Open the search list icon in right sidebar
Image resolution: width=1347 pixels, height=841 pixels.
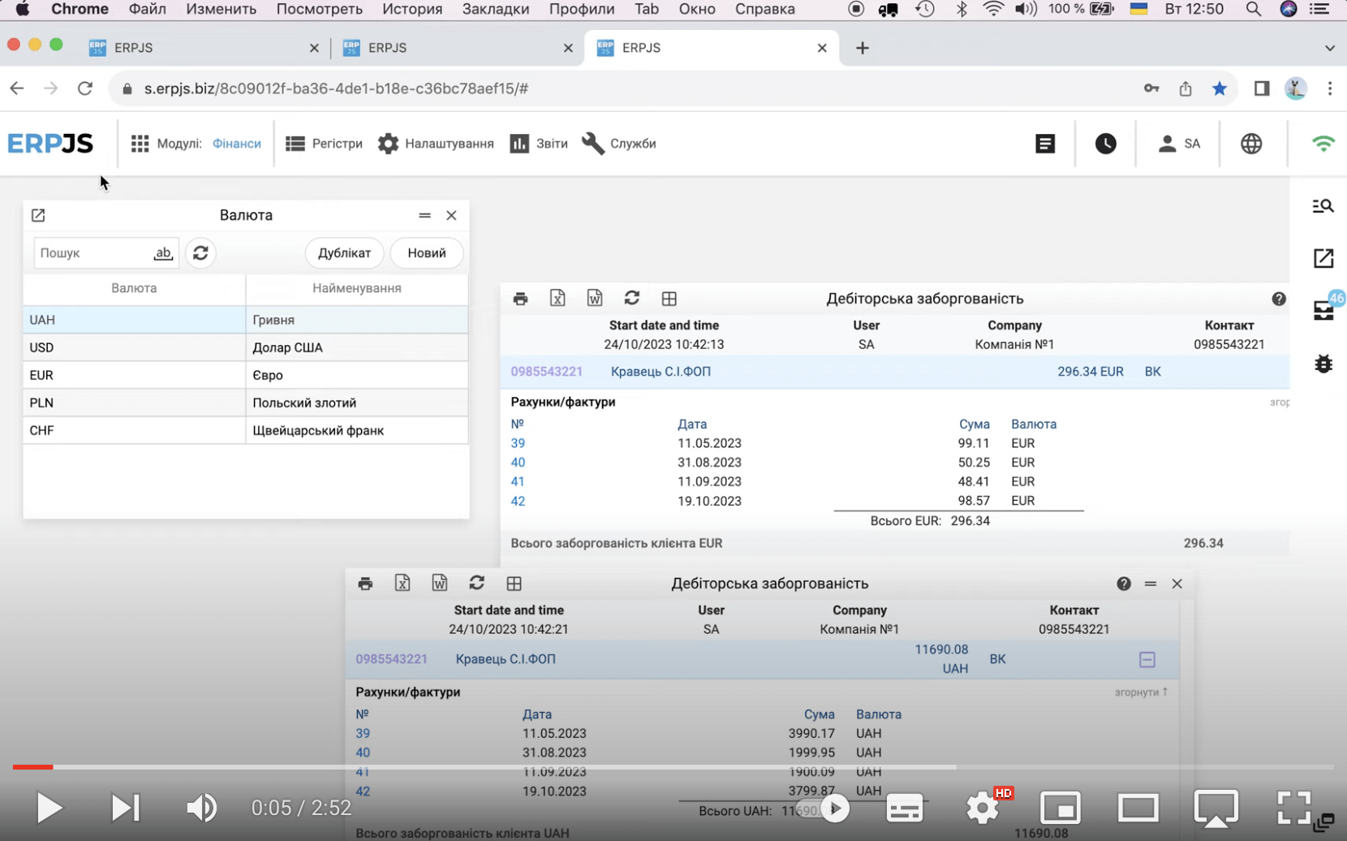[x=1323, y=206]
